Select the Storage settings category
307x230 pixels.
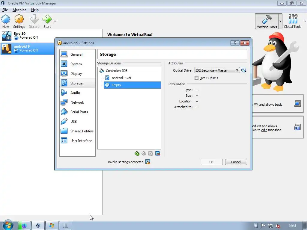pos(77,83)
